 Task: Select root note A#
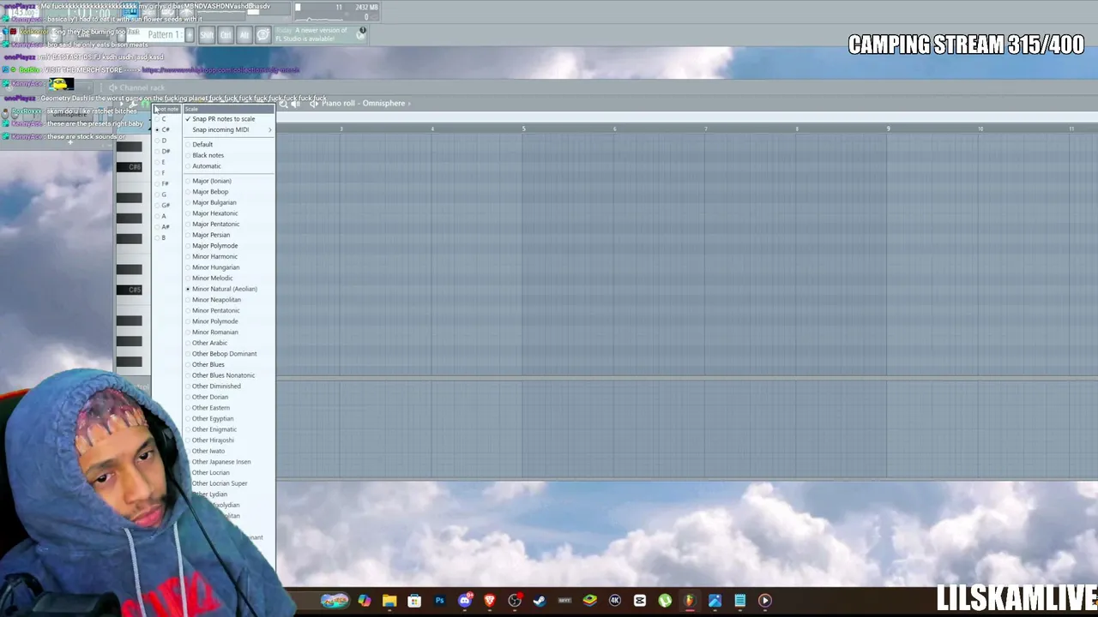(x=167, y=227)
